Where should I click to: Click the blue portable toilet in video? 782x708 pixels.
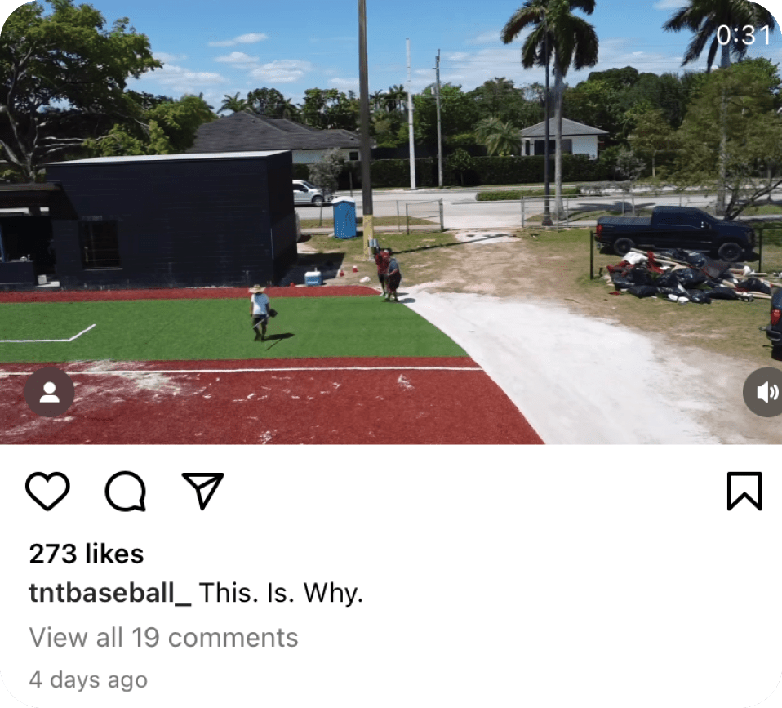pos(344,217)
